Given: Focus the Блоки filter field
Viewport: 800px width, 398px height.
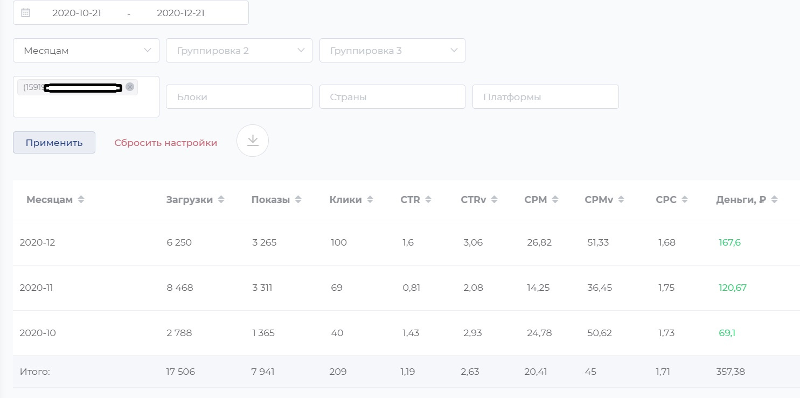Looking at the screenshot, I should 239,97.
